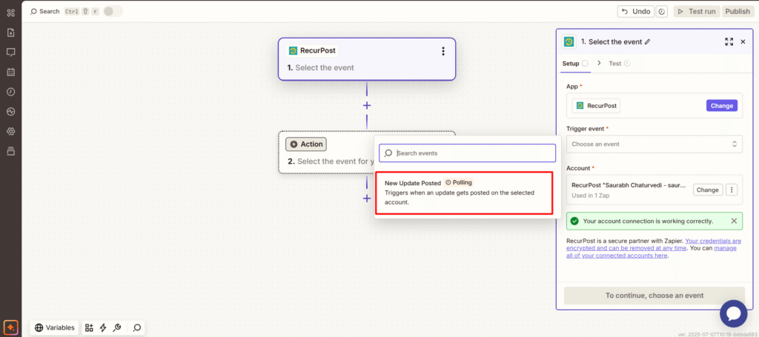The image size is (759, 337).
Task: Click Change button for the RecurPost account
Action: [708, 190]
